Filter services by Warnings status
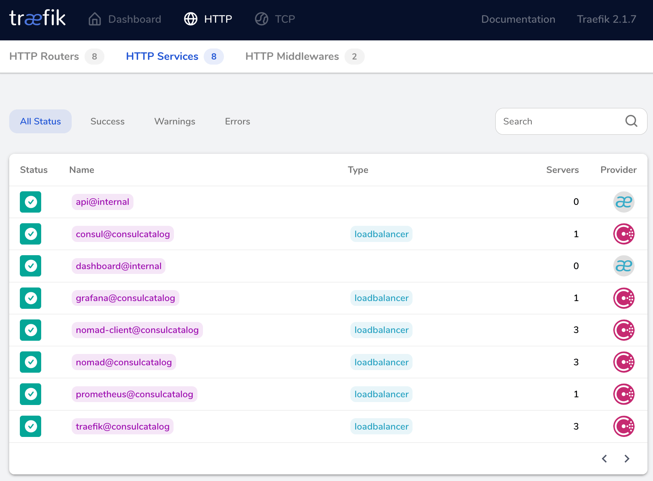 (x=175, y=122)
